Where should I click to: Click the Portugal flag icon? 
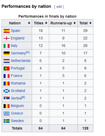click(x=6, y=68)
